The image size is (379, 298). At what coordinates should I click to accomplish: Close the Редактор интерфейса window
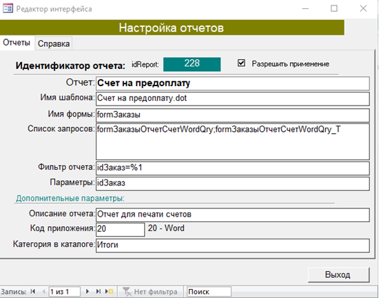[x=363, y=9]
